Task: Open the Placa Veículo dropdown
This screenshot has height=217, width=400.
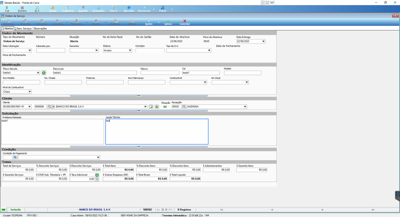Action: (38, 73)
